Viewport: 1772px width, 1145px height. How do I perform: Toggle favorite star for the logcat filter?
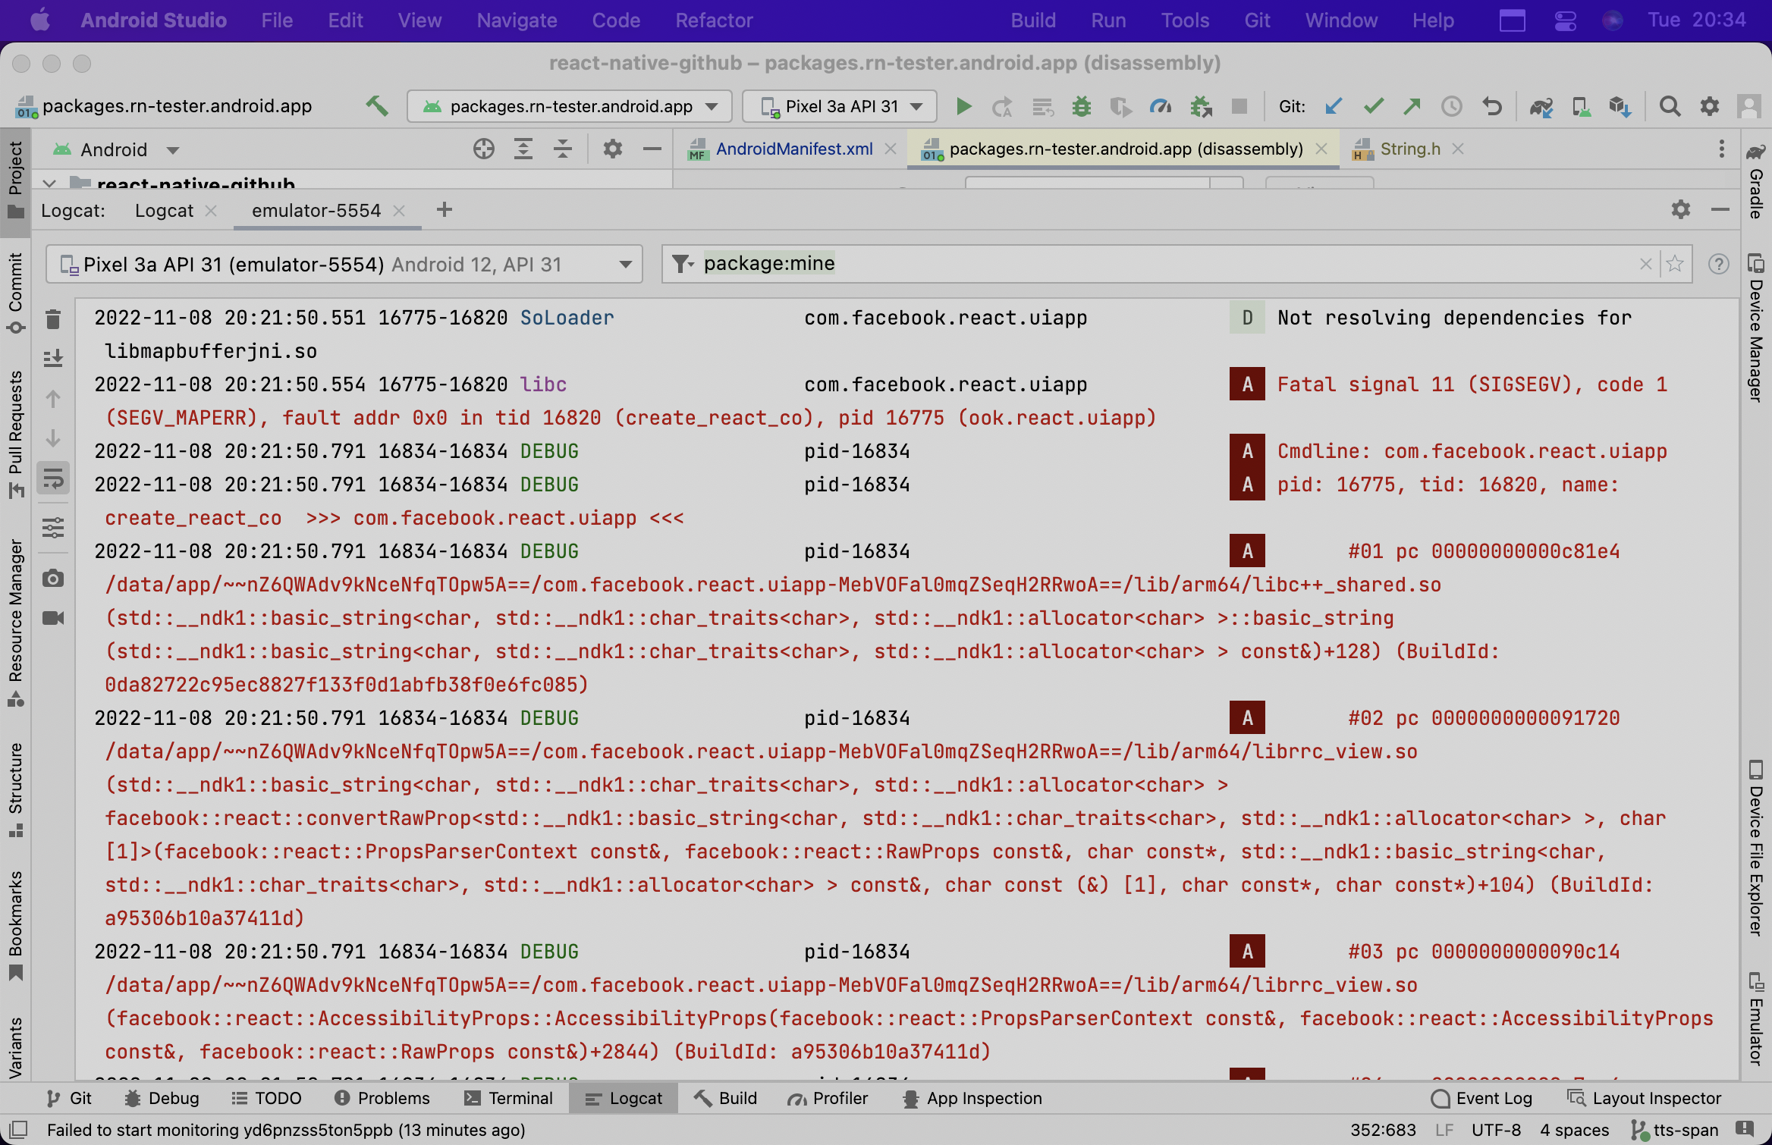pyautogui.click(x=1675, y=264)
